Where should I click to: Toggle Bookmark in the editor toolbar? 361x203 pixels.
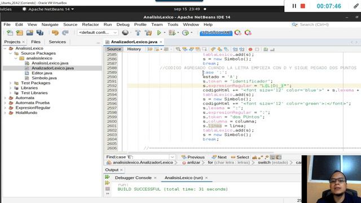coord(226,49)
